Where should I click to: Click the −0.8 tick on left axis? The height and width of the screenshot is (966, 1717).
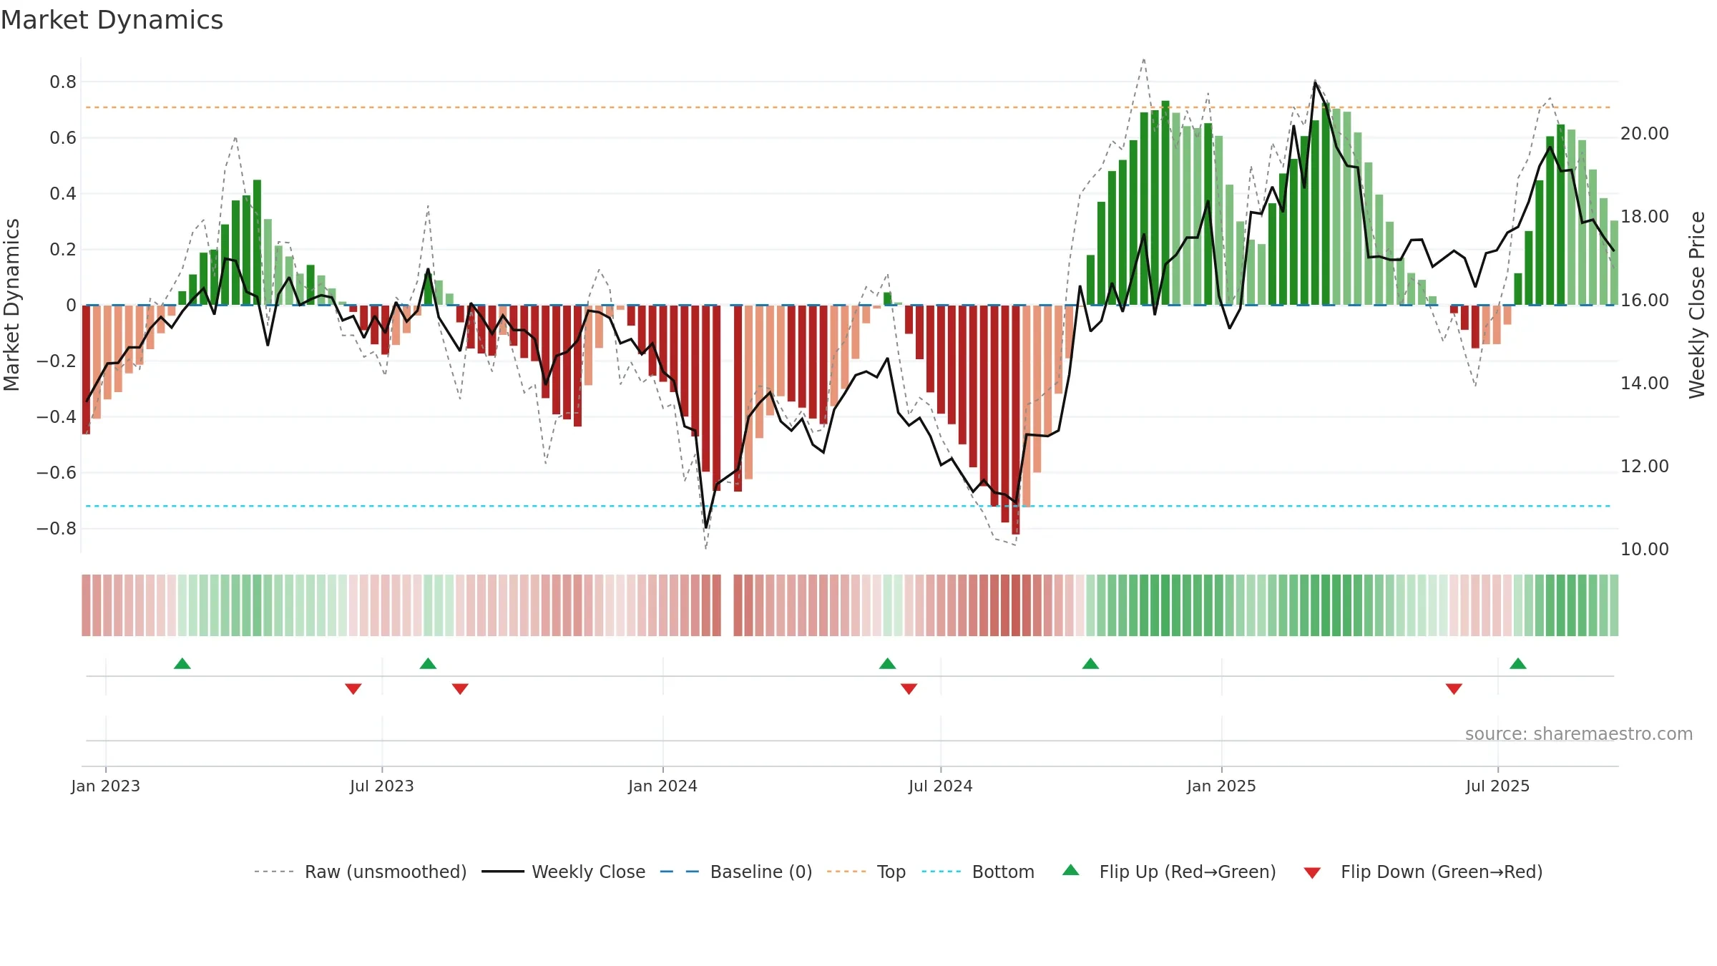tap(57, 529)
